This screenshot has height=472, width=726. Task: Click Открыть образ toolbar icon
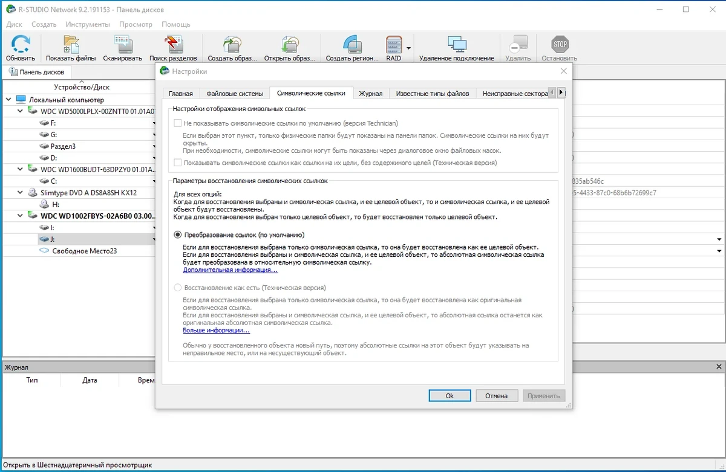[290, 44]
